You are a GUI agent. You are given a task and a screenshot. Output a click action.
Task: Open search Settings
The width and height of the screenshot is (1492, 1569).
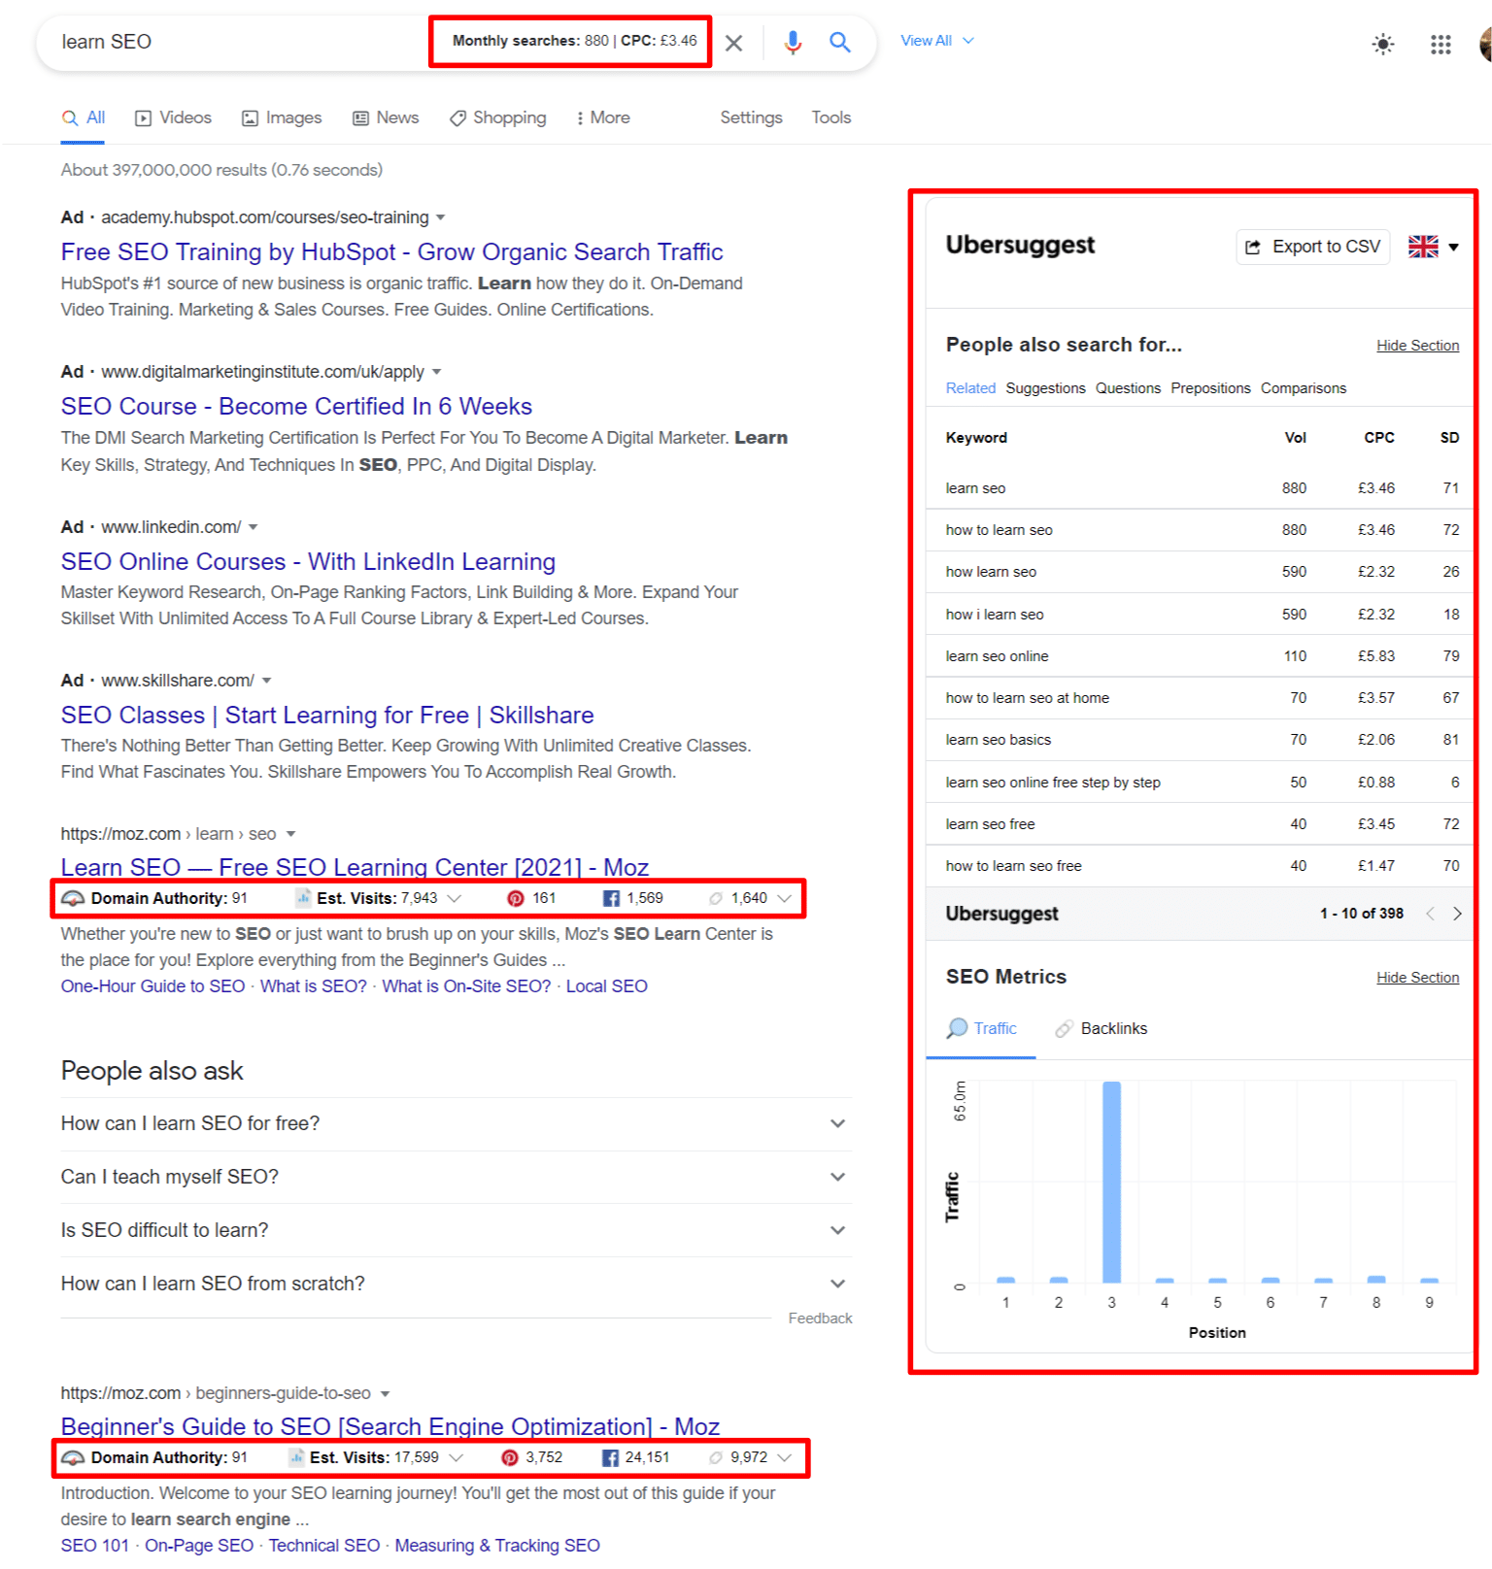[751, 117]
